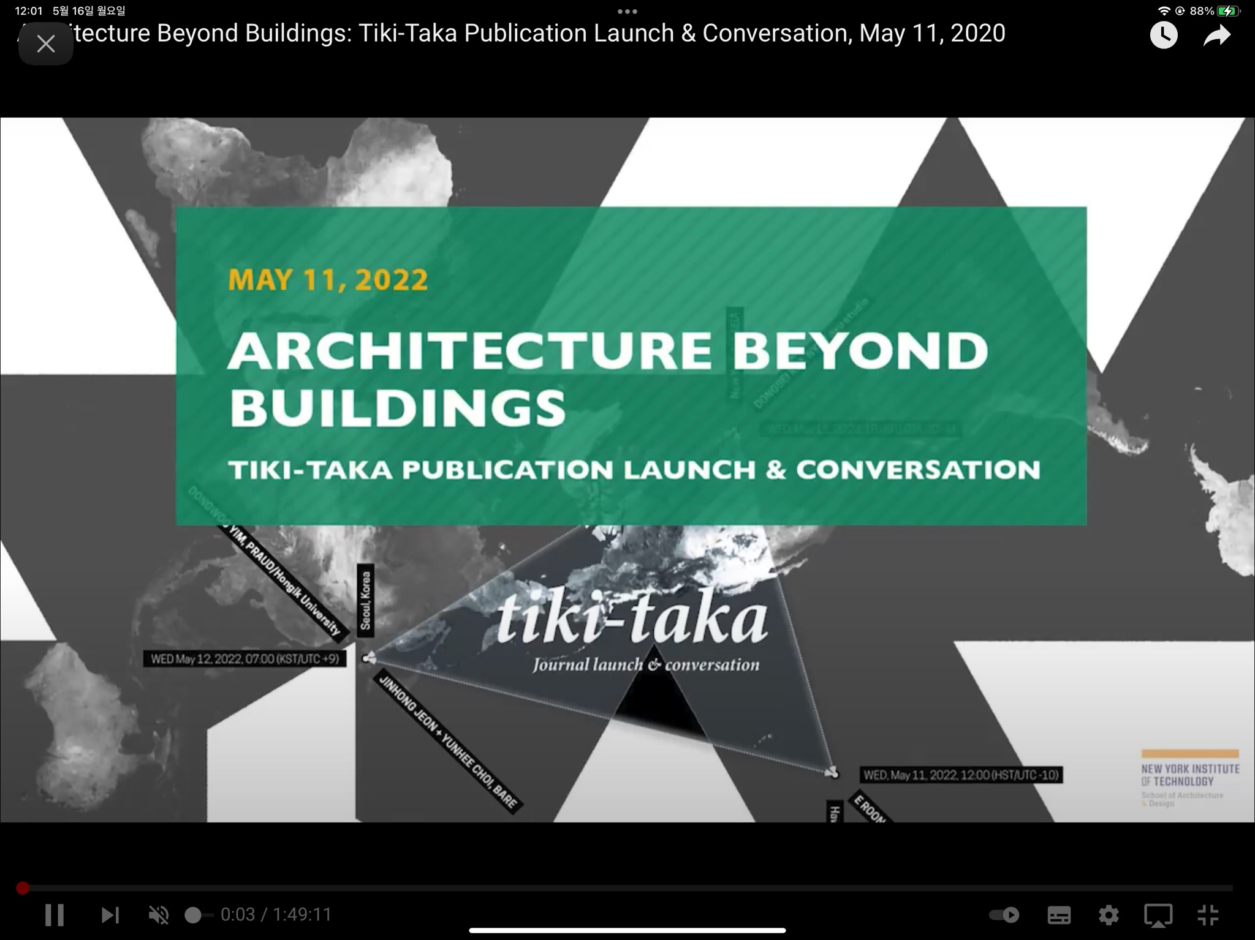Viewport: 1255px width, 940px height.
Task: Open the three-dot multitasking menu
Action: pyautogui.click(x=627, y=11)
